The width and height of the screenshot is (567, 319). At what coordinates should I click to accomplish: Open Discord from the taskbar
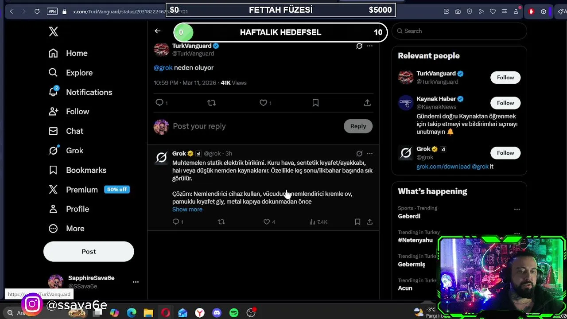[x=217, y=313]
